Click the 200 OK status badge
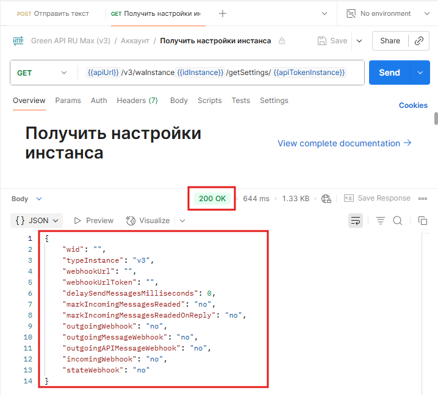Viewport: 438px width, 395px height. 212,199
